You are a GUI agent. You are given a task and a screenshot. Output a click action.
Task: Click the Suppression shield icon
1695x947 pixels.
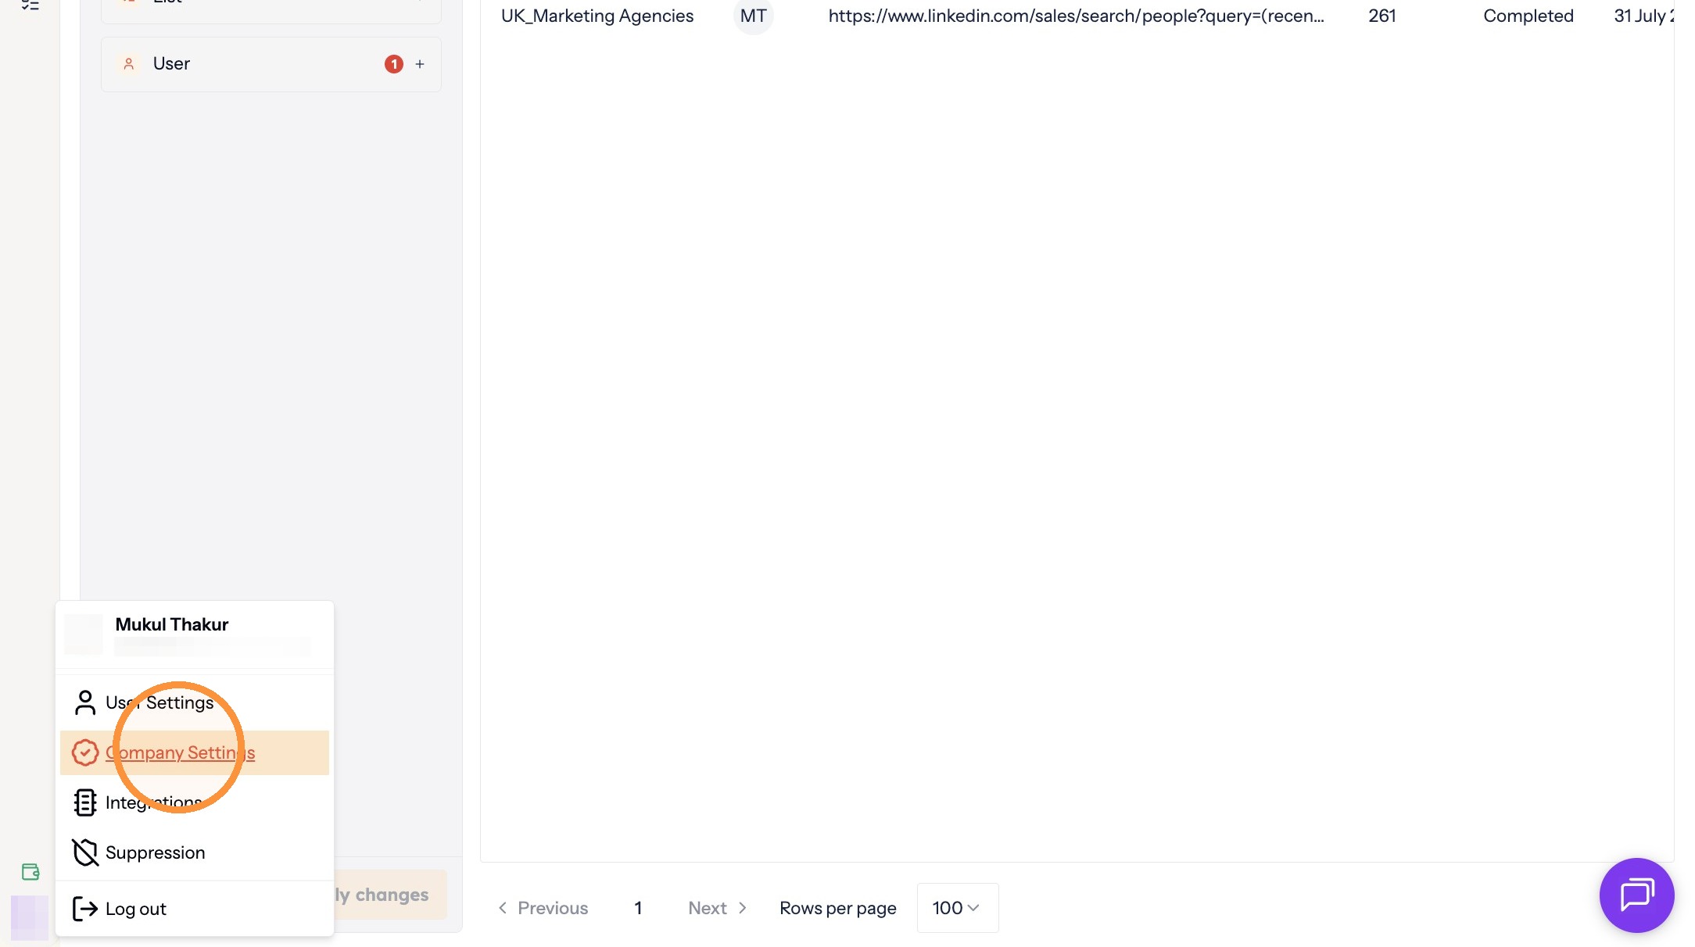pos(85,852)
